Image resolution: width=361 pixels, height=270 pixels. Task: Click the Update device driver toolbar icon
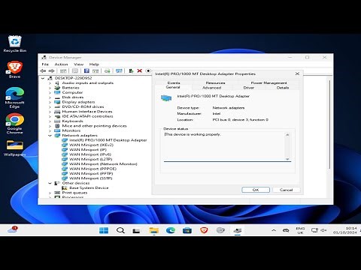(108, 71)
